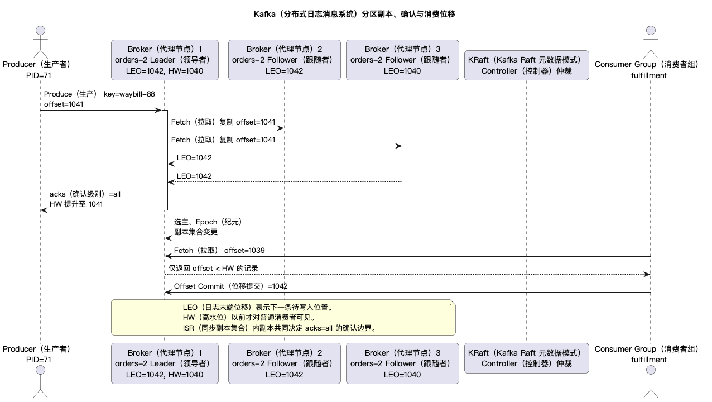Select the top Broker 3 Follower participant box
The height and width of the screenshot is (402, 712).
(402, 60)
